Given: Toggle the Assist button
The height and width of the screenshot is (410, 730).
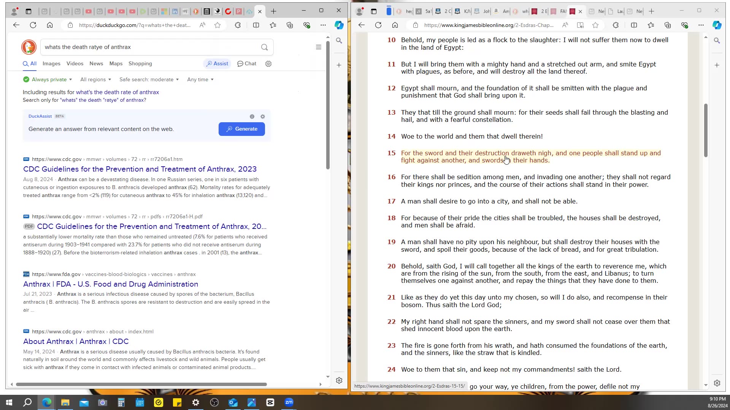Looking at the screenshot, I should pyautogui.click(x=217, y=64).
